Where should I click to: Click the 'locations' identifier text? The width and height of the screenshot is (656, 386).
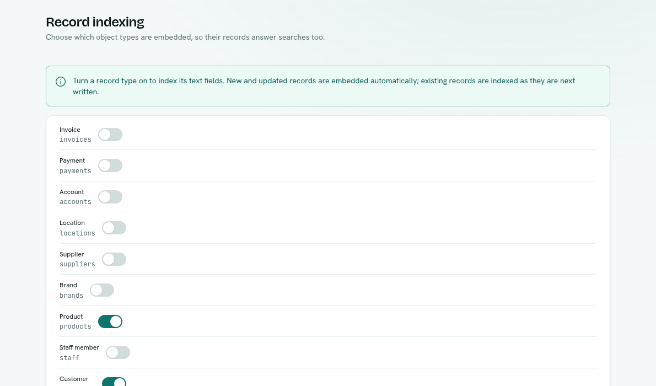[x=77, y=233]
